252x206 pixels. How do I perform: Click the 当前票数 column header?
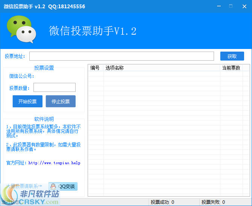pyautogui.click(x=231, y=68)
